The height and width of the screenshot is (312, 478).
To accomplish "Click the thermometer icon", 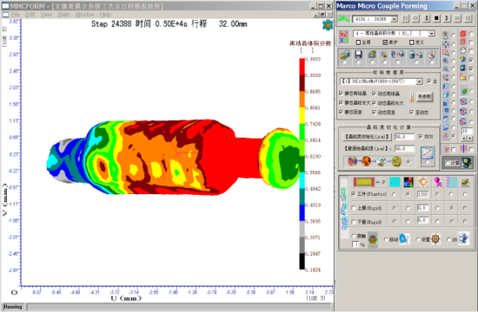I will 412,97.
